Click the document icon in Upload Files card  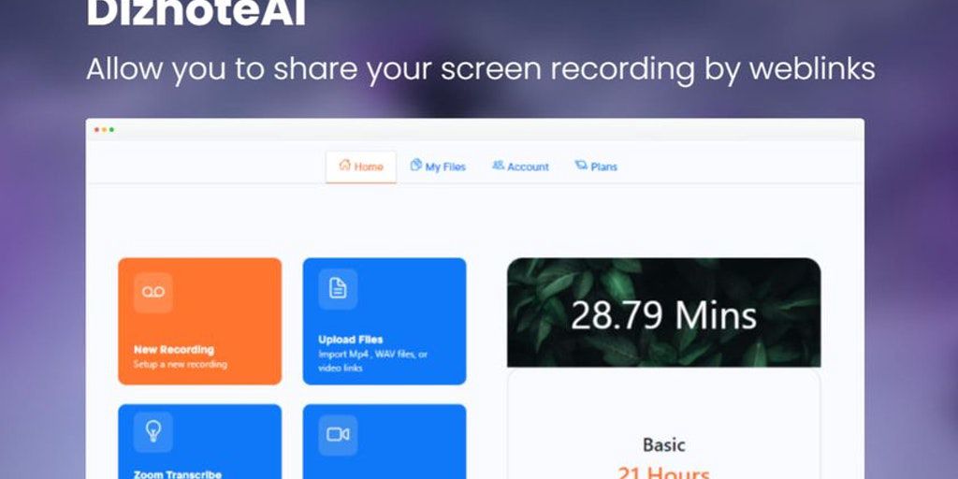point(338,288)
